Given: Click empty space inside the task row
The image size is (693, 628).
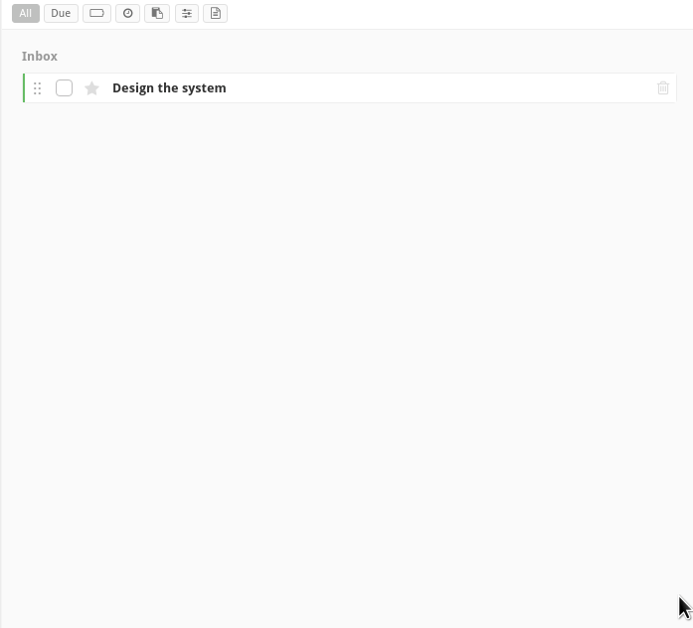Looking at the screenshot, I should point(437,88).
